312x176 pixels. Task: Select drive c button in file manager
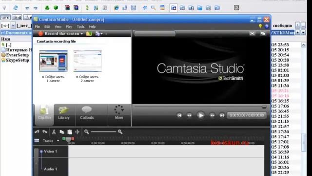[x=5, y=18]
